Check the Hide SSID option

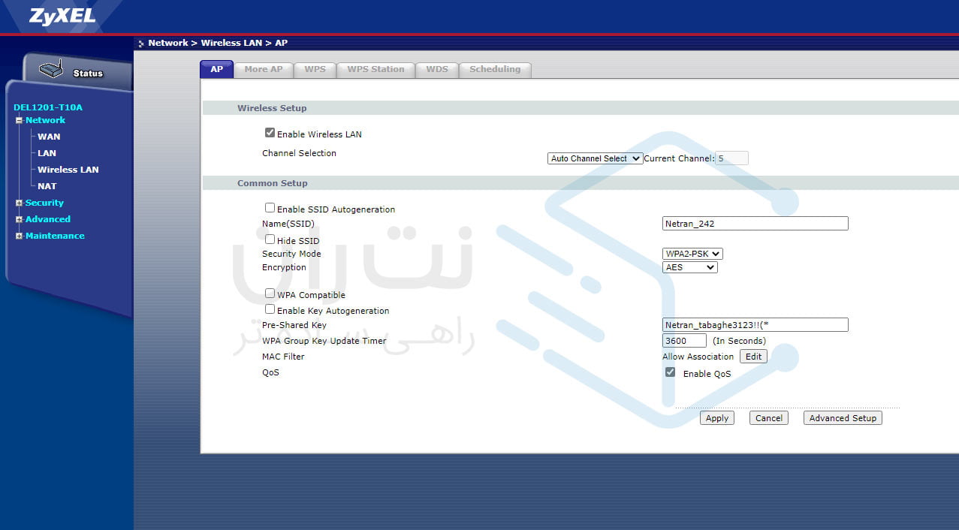[x=270, y=239]
